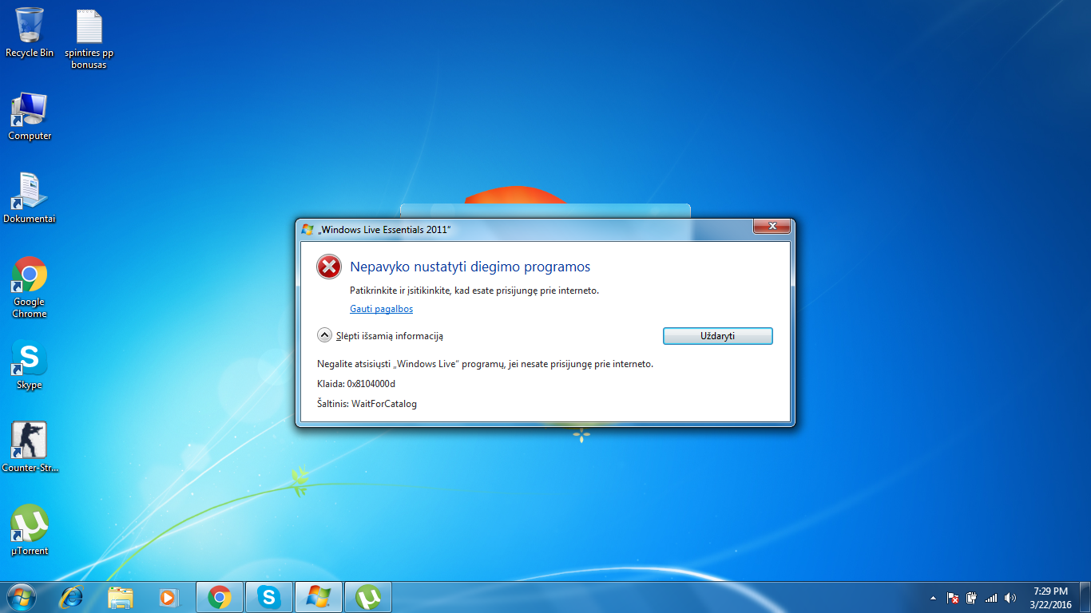This screenshot has width=1091, height=613.
Task: Select the Dokumentai desktop shortcut
Action: click(x=30, y=198)
